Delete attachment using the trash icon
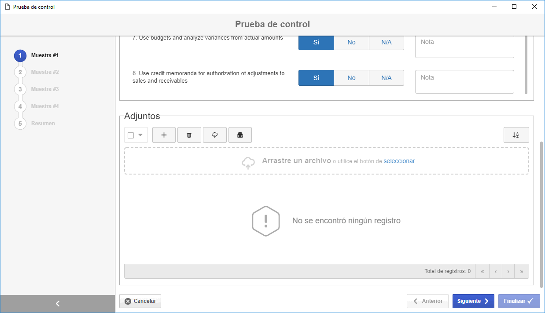This screenshot has height=313, width=545. pos(189,135)
